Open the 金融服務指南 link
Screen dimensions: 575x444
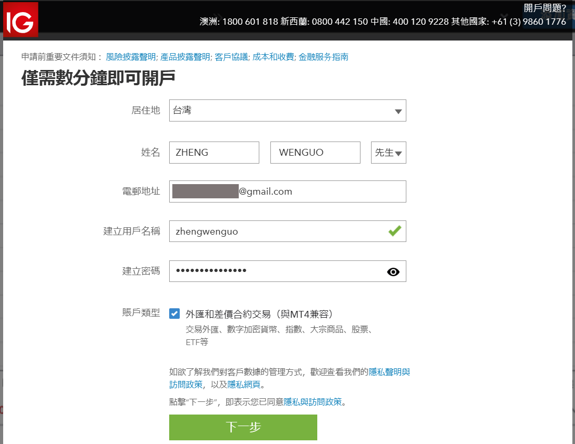pos(324,57)
